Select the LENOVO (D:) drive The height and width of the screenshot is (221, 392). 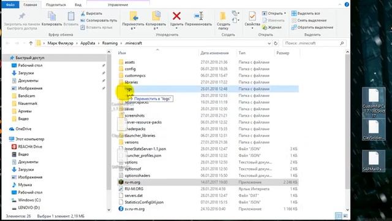(29, 207)
